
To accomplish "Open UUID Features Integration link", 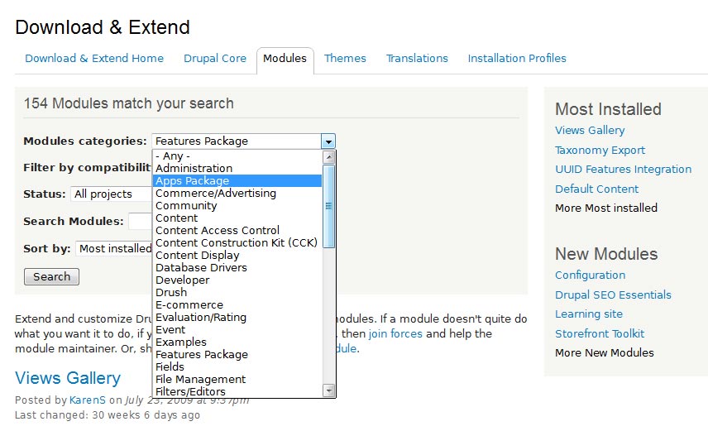I will (x=623, y=170).
